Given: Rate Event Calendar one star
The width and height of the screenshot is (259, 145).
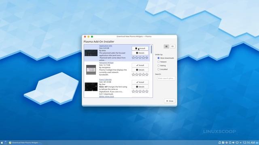Looking at the screenshot, I should point(134,91).
